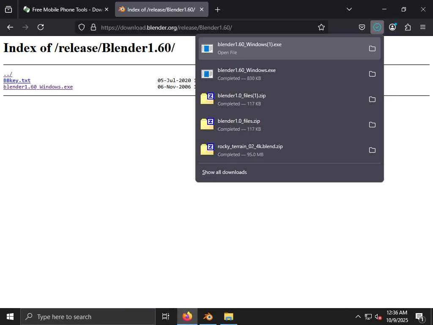Open the Firefox application menu
The image size is (433, 325).
423,27
